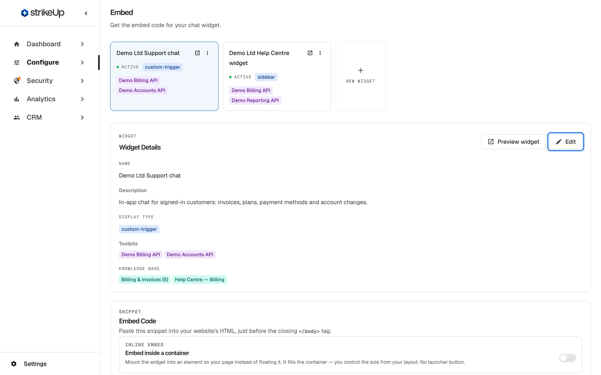Click the pencil icon in the Edit button
The width and height of the screenshot is (601, 375).
(x=559, y=142)
